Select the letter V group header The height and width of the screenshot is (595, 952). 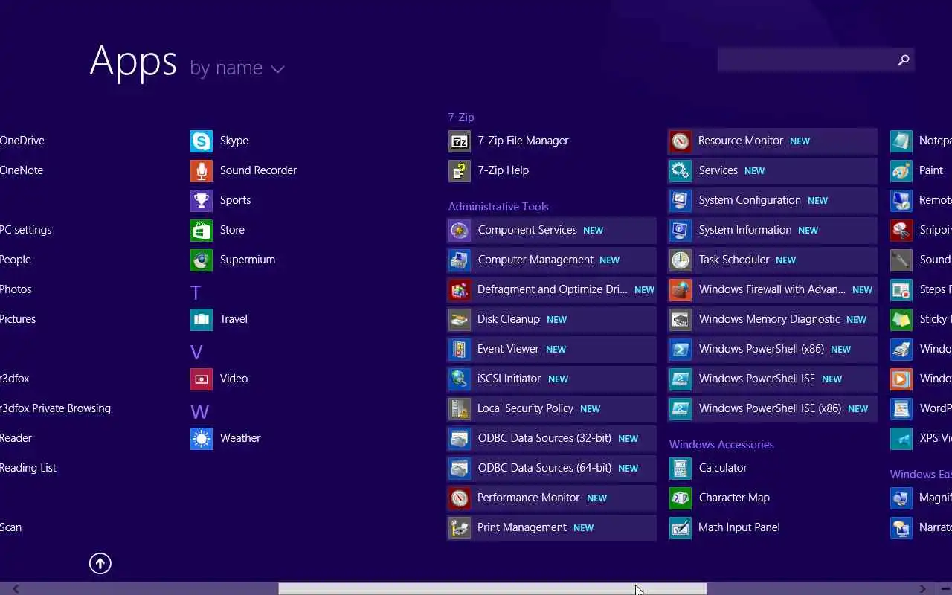coord(196,352)
